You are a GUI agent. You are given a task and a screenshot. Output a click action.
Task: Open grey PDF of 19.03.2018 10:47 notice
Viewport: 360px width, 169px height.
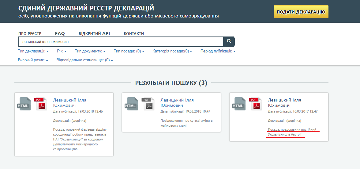pos(148,104)
